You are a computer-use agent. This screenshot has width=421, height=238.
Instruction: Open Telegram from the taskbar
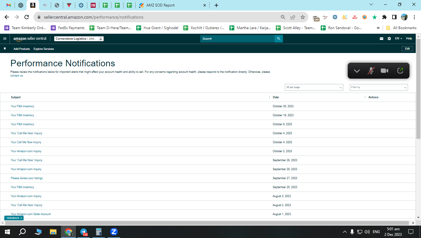click(x=84, y=232)
